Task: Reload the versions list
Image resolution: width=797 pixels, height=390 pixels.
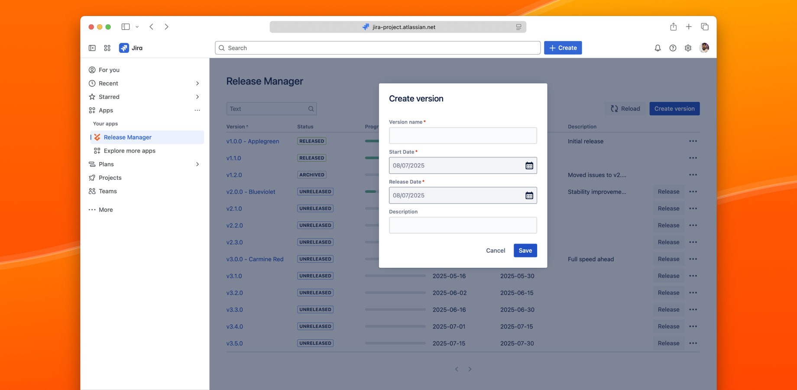Action: coord(625,109)
